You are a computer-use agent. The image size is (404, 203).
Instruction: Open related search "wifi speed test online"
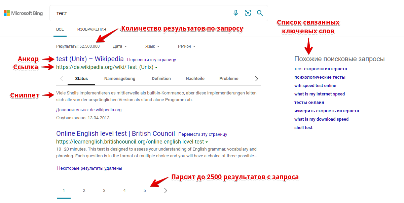(315, 86)
